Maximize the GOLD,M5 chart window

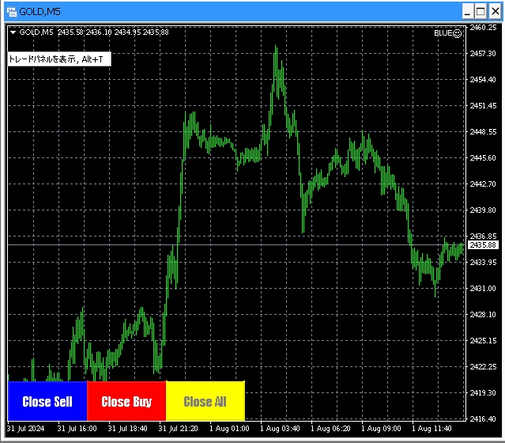pyautogui.click(x=481, y=11)
